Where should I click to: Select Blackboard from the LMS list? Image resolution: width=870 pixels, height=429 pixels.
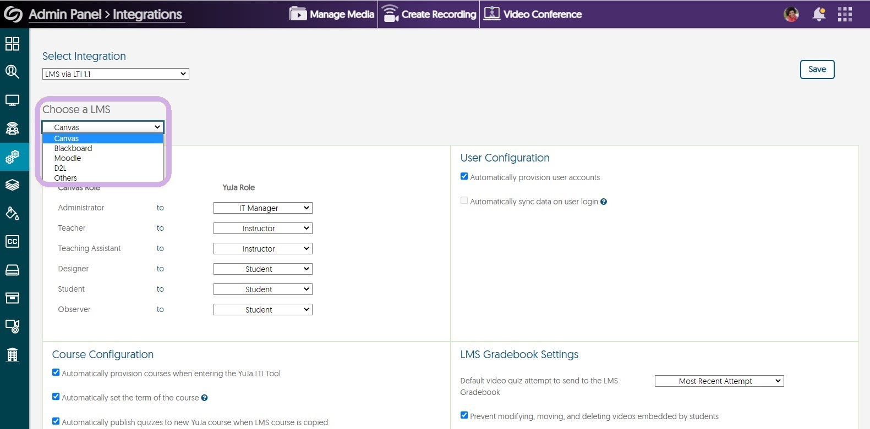click(73, 148)
